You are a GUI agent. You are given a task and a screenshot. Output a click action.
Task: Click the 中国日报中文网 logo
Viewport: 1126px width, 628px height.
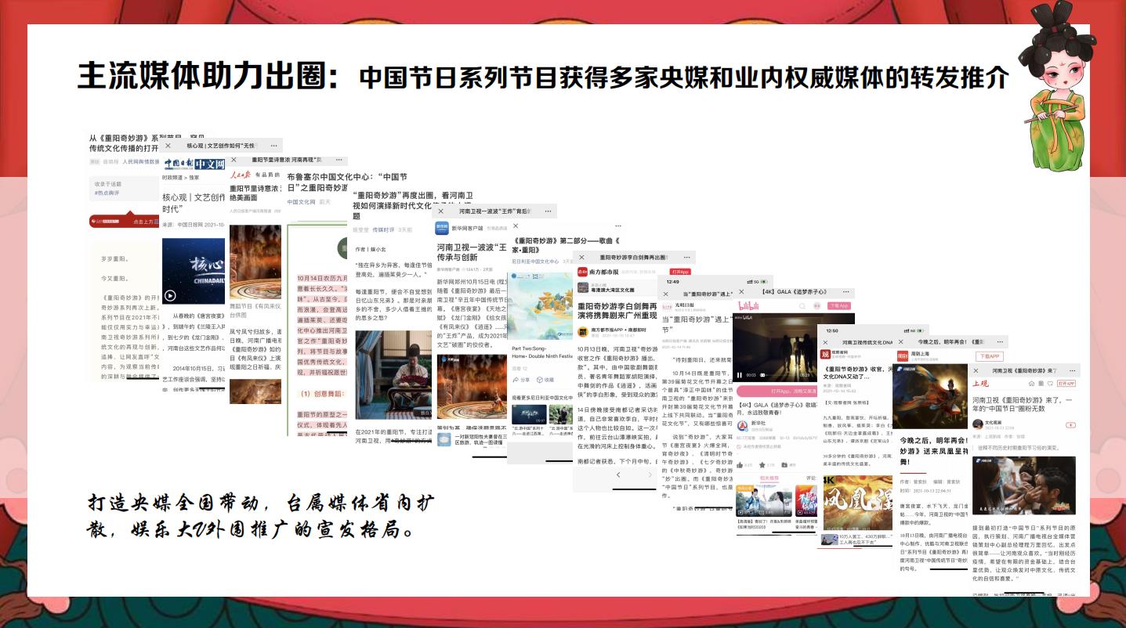(x=194, y=164)
